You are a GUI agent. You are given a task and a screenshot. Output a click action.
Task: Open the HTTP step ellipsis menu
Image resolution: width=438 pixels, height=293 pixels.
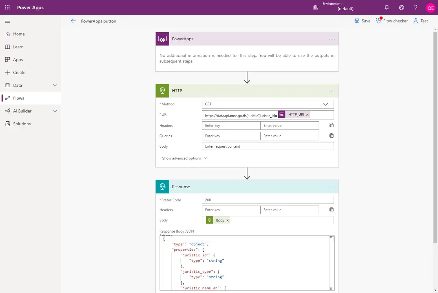tap(332, 91)
